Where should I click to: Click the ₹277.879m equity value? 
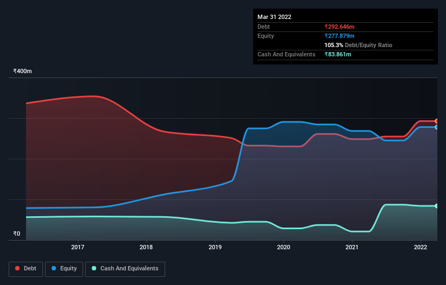340,36
